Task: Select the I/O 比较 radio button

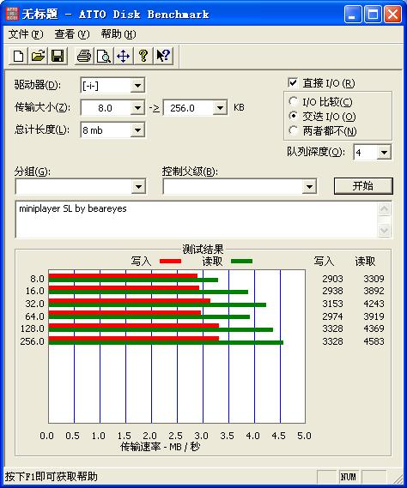Action: pyautogui.click(x=293, y=101)
